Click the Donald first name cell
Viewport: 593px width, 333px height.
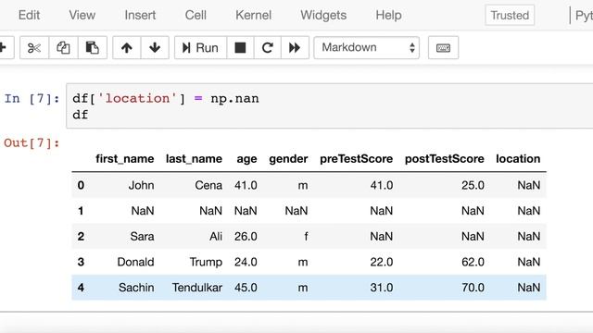136,262
